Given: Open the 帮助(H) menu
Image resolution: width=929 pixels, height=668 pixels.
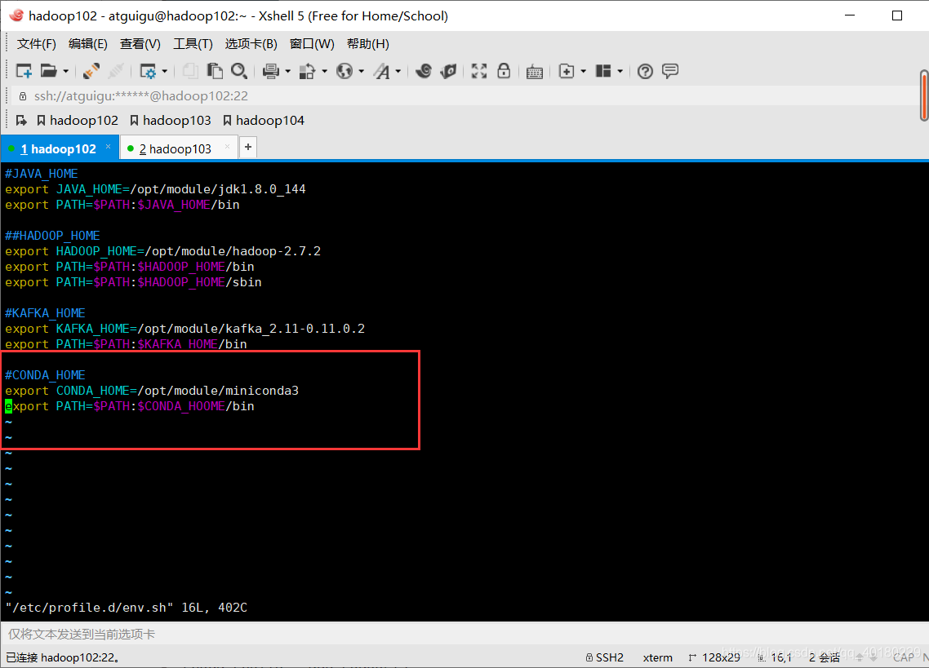Looking at the screenshot, I should point(368,44).
